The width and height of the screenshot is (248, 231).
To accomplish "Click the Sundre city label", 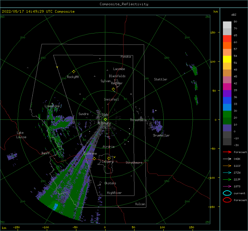I will click(83, 114).
